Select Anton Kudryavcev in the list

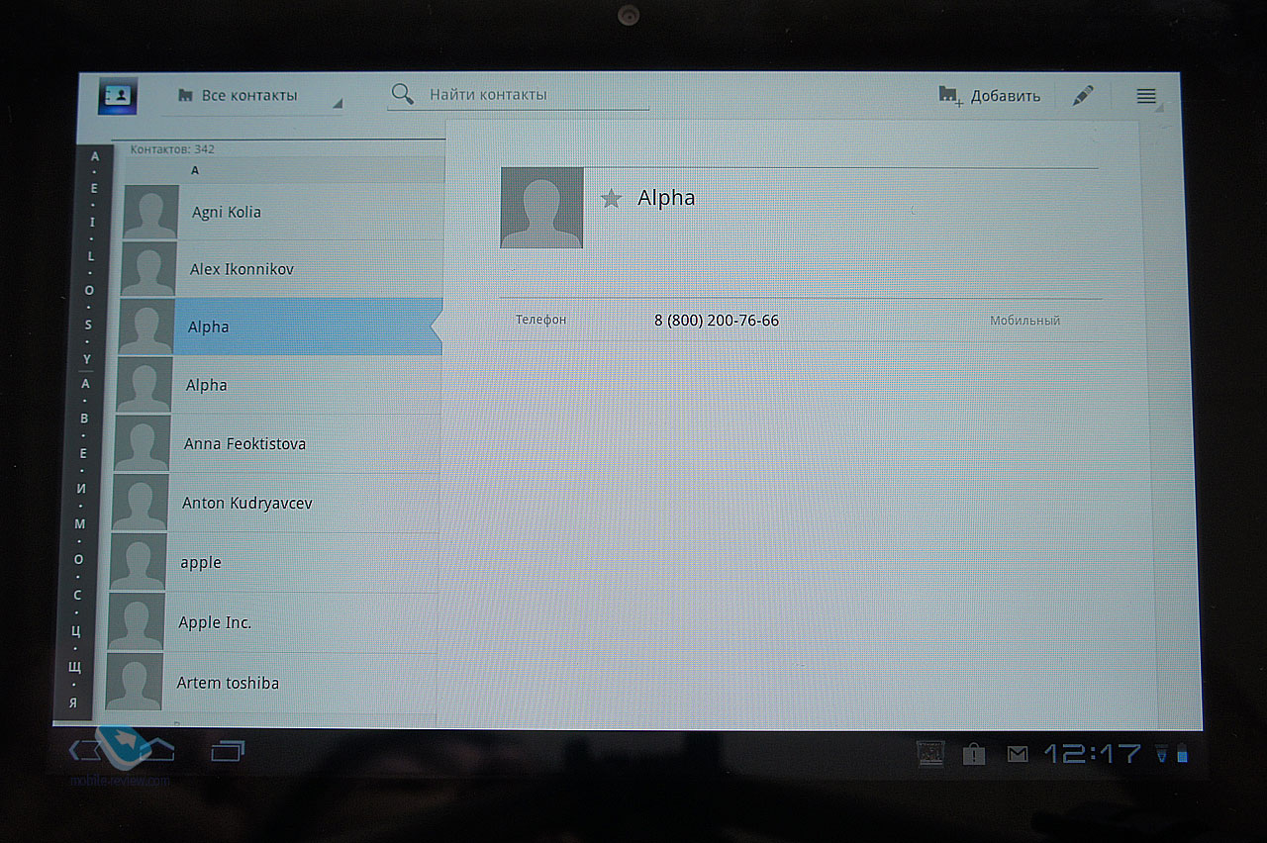pos(274,504)
